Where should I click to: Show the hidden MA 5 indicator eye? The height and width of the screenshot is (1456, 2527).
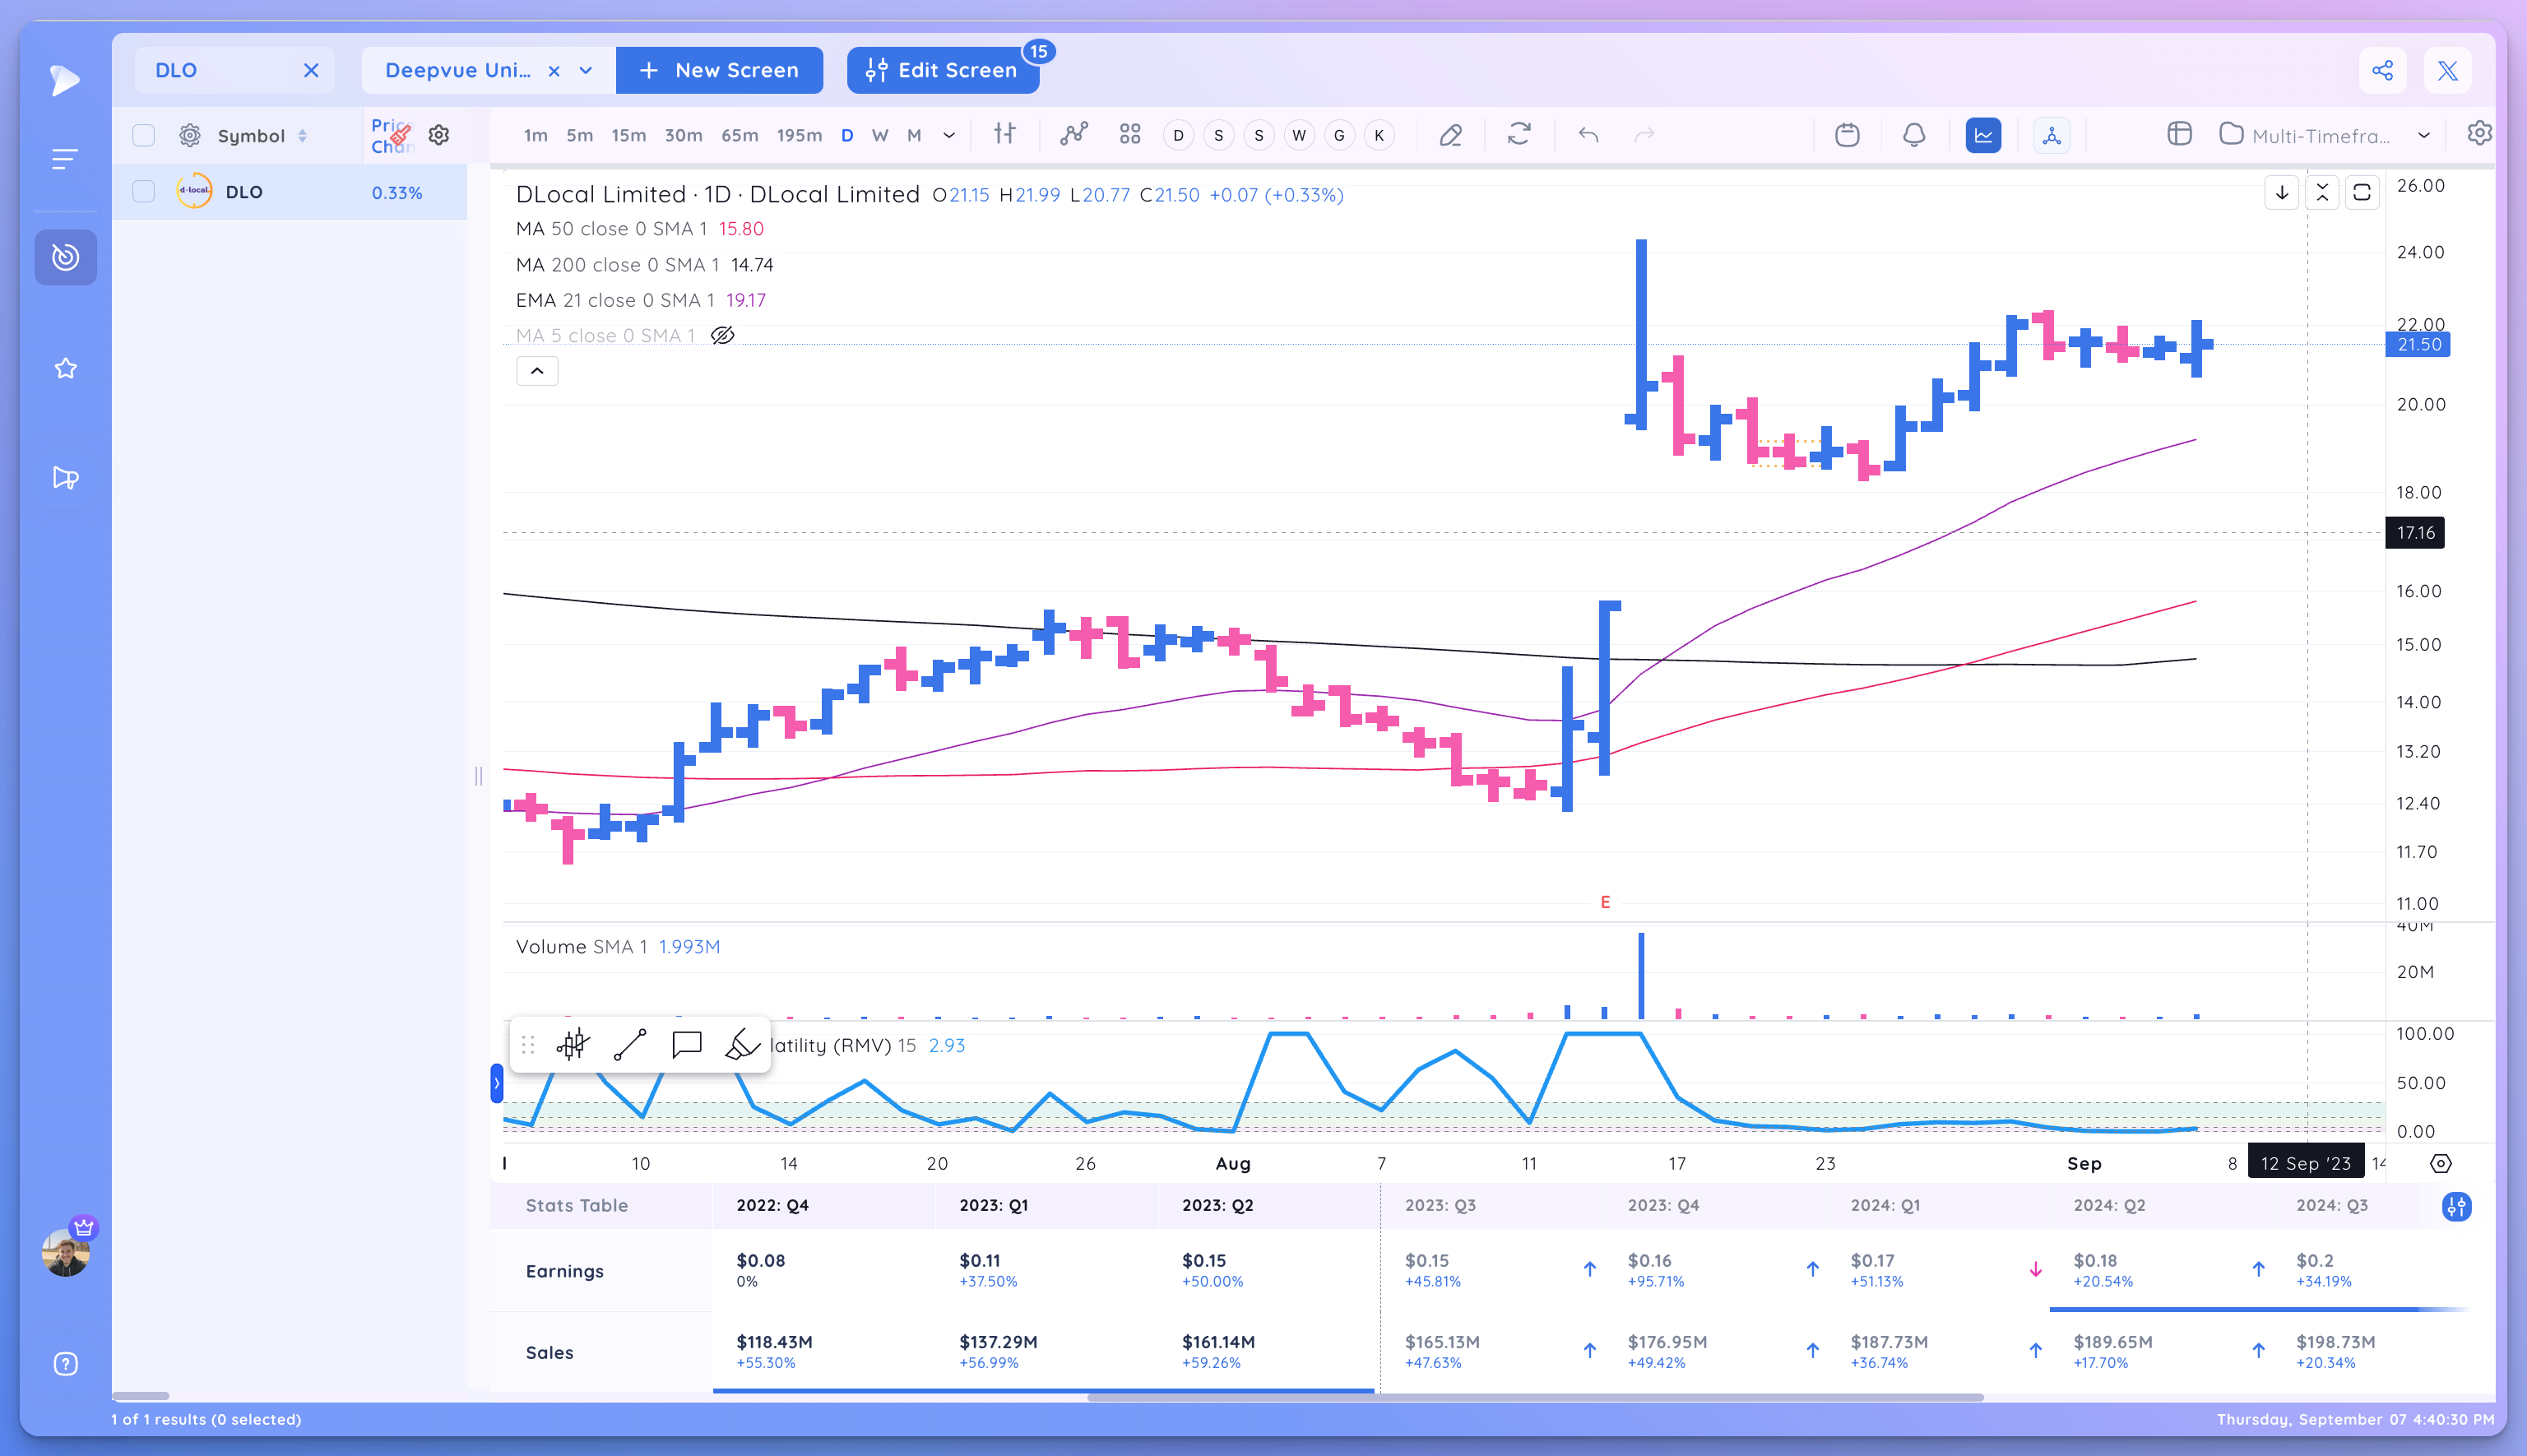[x=722, y=336]
